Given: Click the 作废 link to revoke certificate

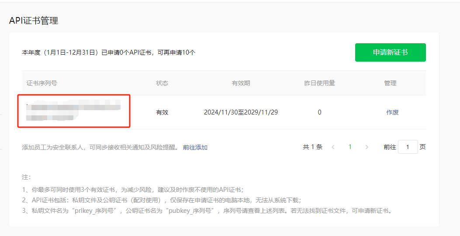Looking at the screenshot, I should click(x=392, y=112).
